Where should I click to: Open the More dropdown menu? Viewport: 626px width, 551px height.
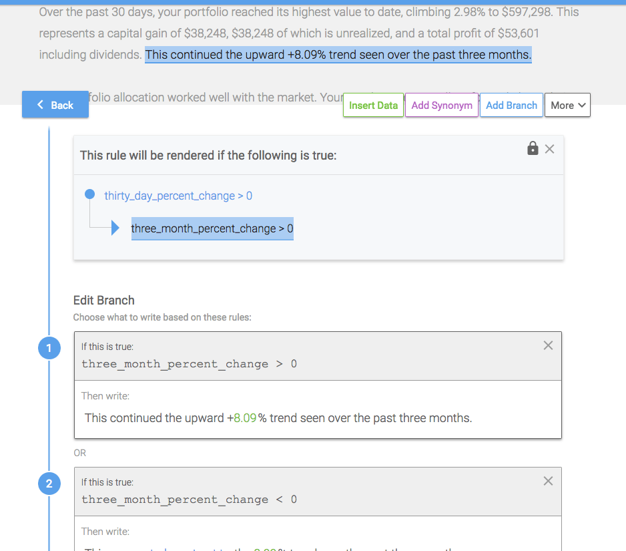pos(568,106)
